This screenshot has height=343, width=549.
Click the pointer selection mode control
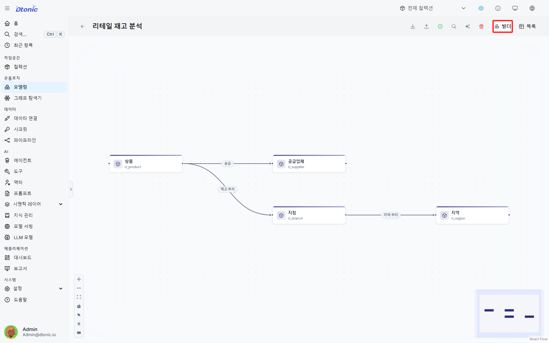[79, 315]
